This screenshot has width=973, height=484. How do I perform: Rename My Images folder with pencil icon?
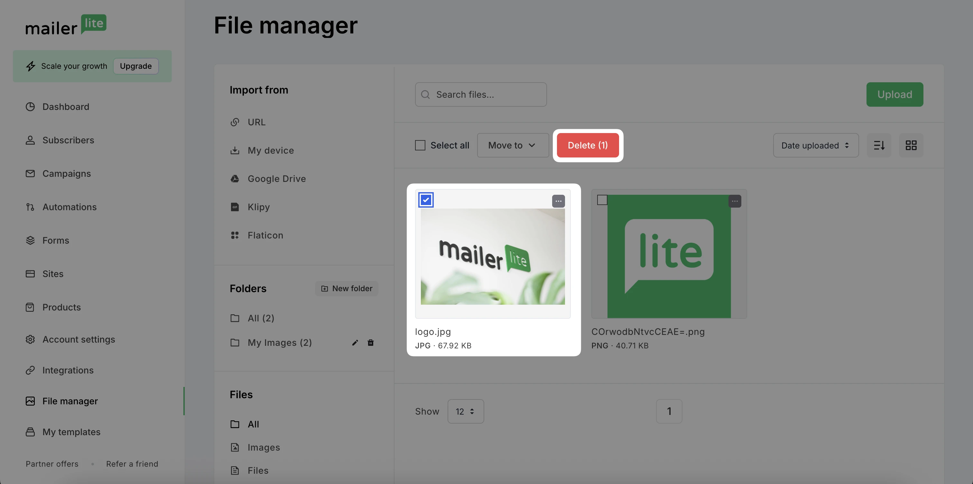[355, 343]
